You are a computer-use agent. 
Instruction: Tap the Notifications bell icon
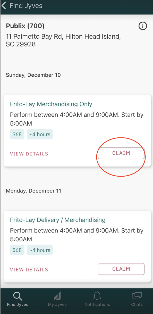tap(97, 296)
